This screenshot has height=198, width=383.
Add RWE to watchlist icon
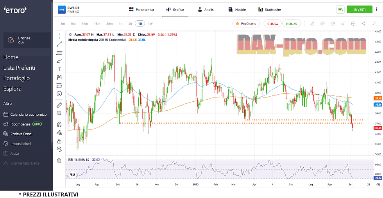[x=340, y=9]
